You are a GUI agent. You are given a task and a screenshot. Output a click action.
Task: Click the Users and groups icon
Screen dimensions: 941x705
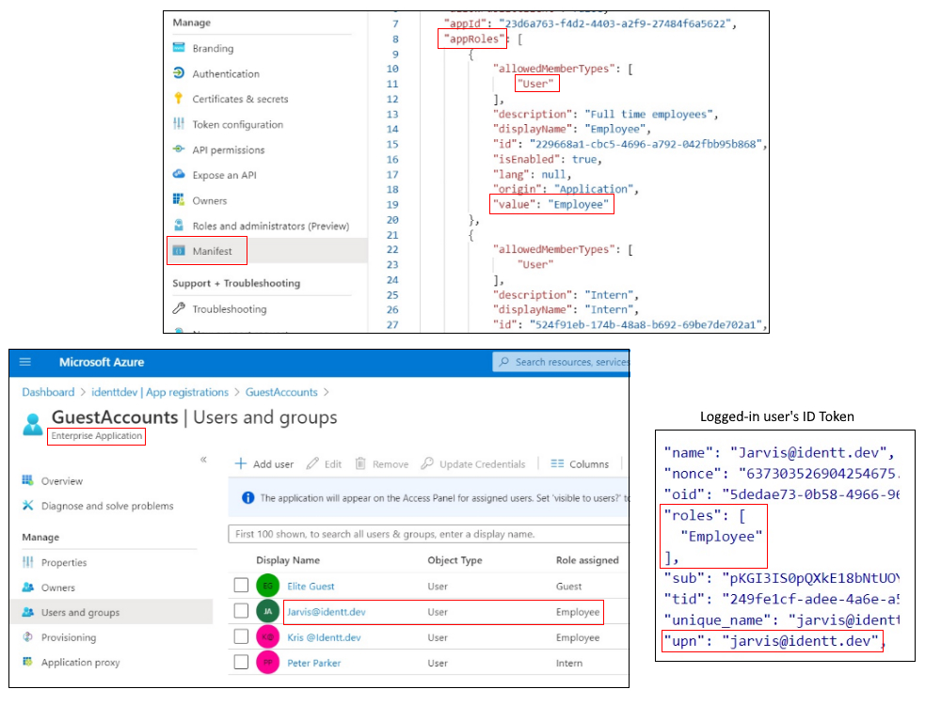tap(27, 612)
